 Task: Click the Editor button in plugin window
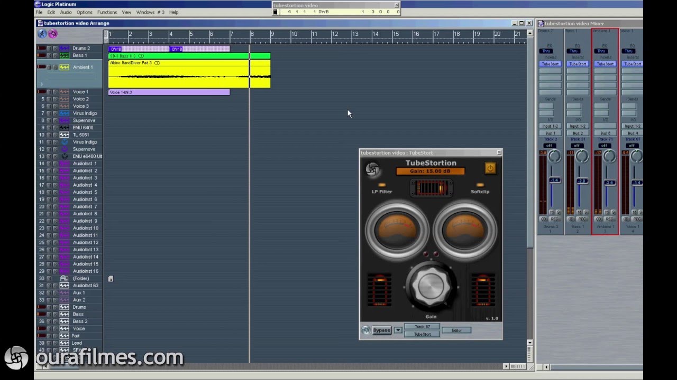tap(456, 330)
